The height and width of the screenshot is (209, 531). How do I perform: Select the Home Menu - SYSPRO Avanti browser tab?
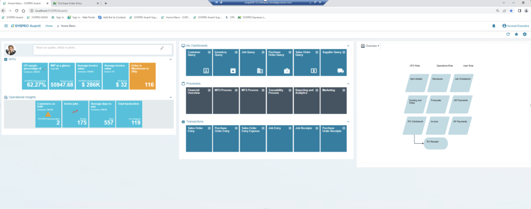pos(26,3)
